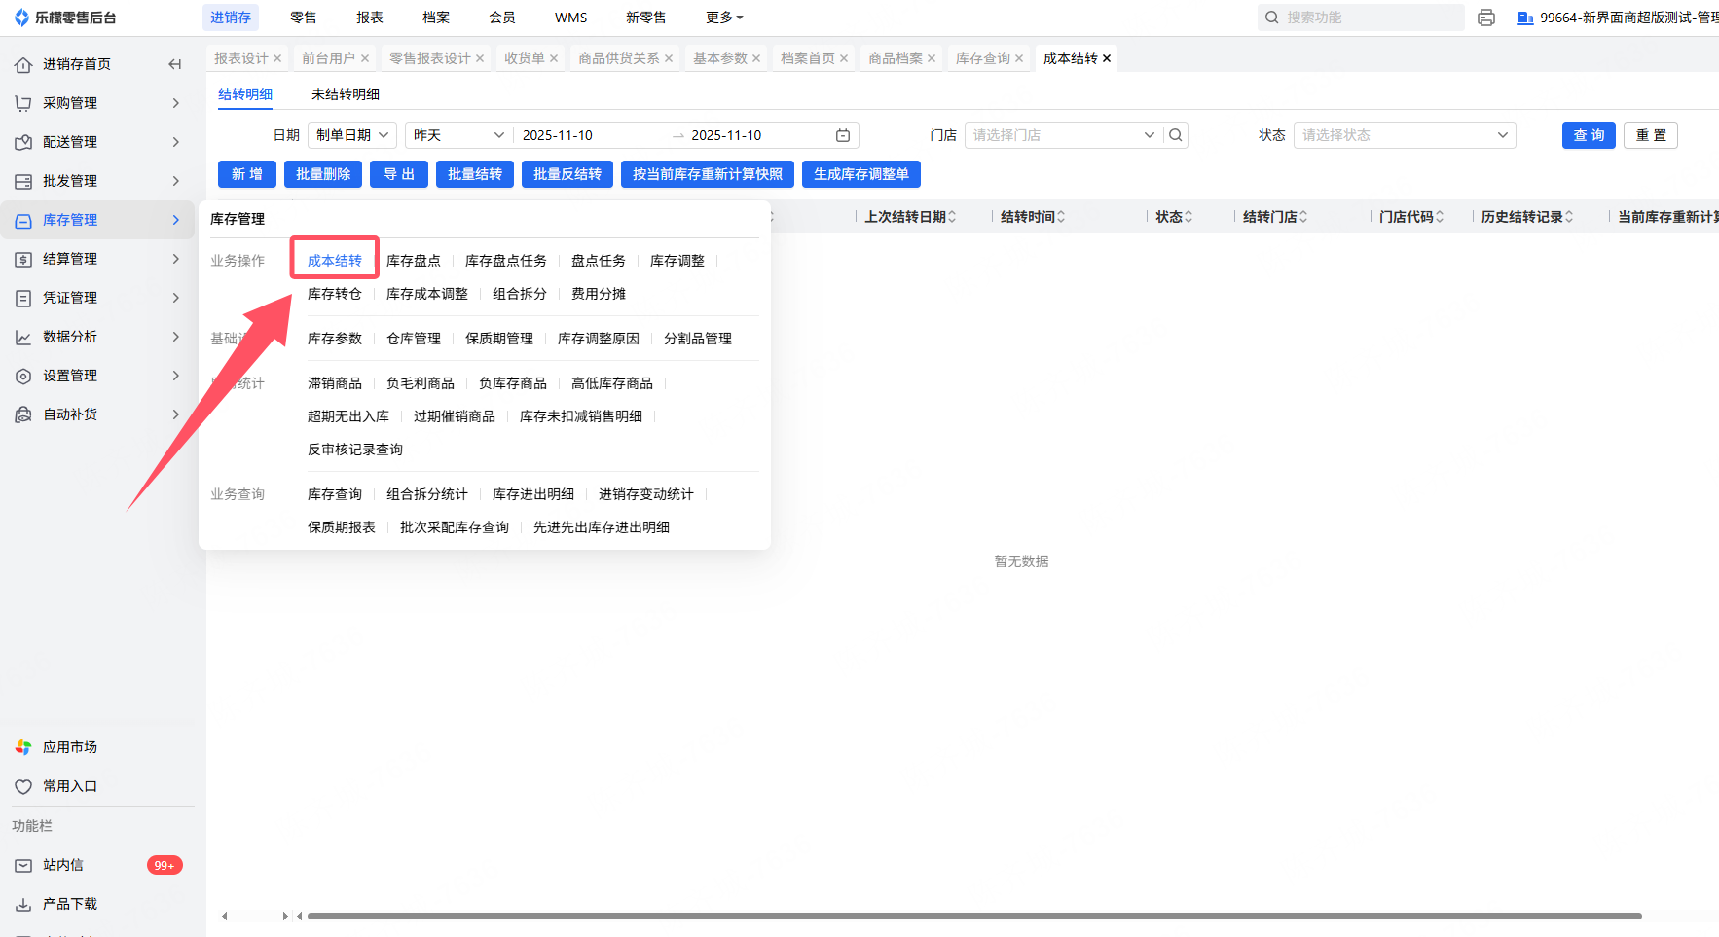Image resolution: width=1719 pixels, height=937 pixels.
Task: Click the 常用入口 heart icon
Action: 23,786
